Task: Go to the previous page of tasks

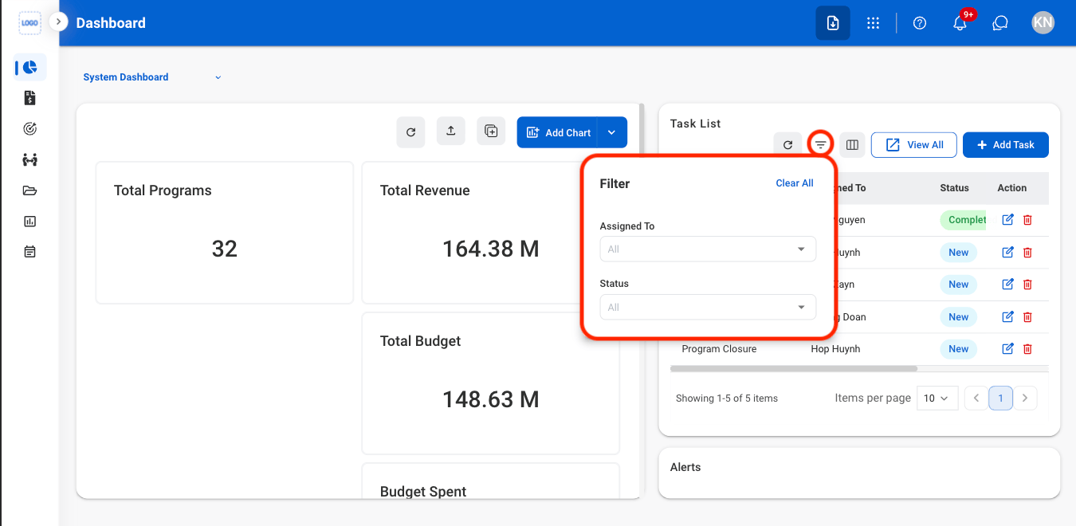Action: point(976,398)
